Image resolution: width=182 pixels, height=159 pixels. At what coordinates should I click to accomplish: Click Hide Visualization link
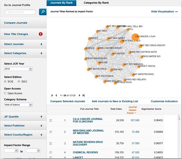164,11
